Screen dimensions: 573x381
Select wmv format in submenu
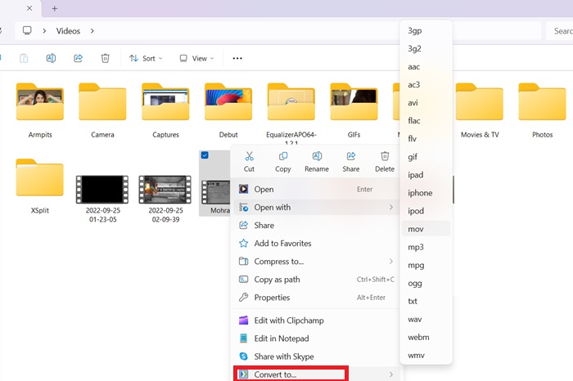pyautogui.click(x=426, y=355)
